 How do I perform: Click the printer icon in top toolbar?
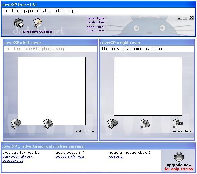click(19, 23)
